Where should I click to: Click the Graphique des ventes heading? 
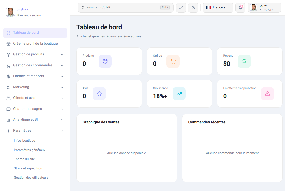[101, 122]
